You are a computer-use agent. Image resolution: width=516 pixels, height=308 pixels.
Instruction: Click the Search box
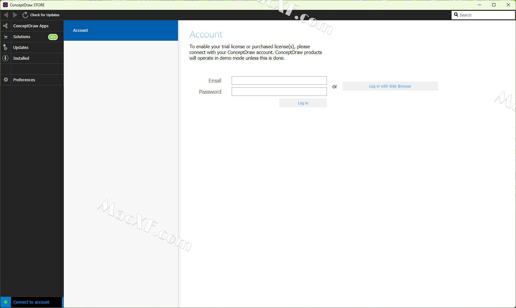(483, 15)
